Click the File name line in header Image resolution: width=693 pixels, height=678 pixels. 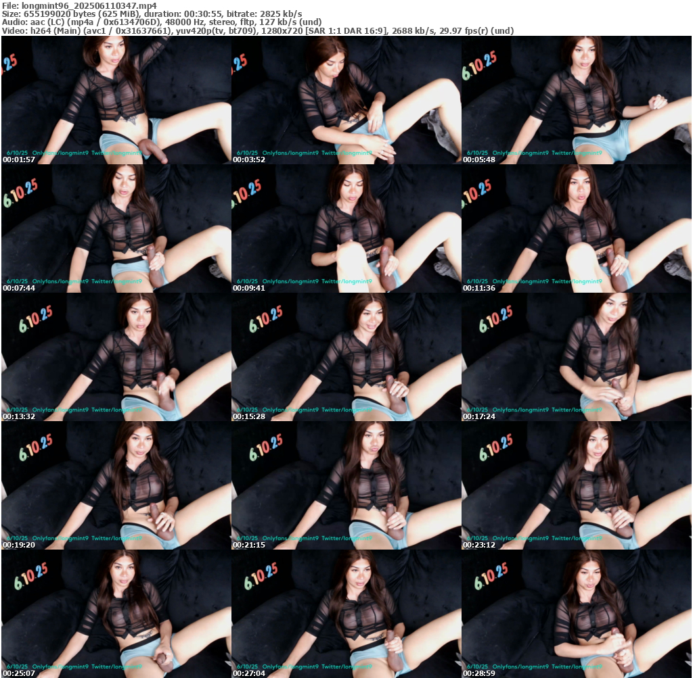point(79,5)
